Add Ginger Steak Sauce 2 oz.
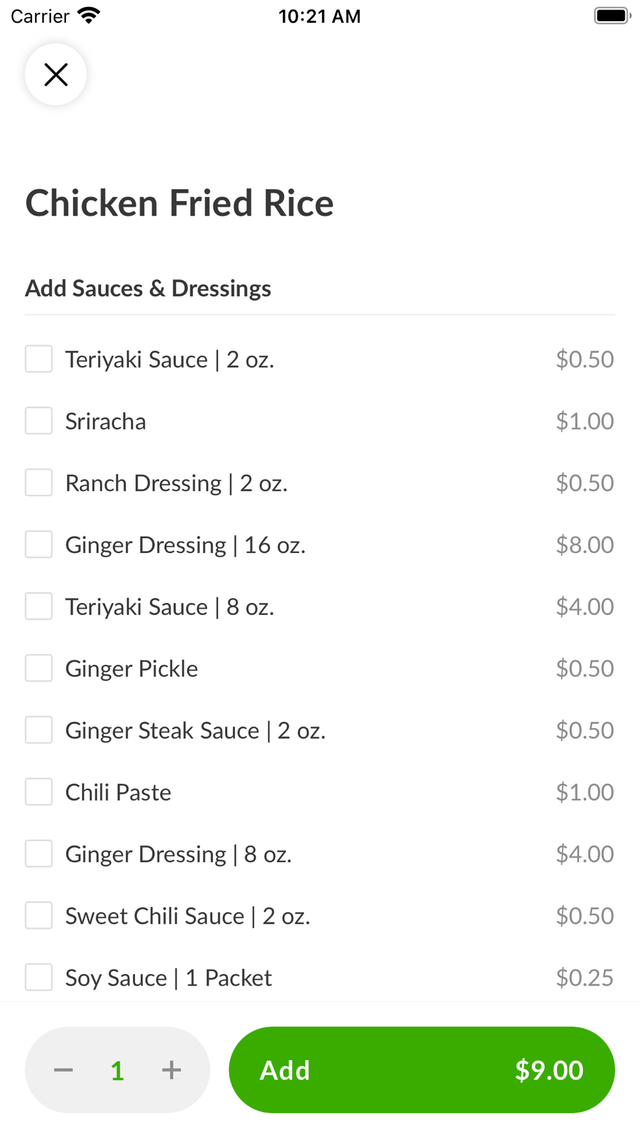The image size is (640, 1138). [38, 730]
